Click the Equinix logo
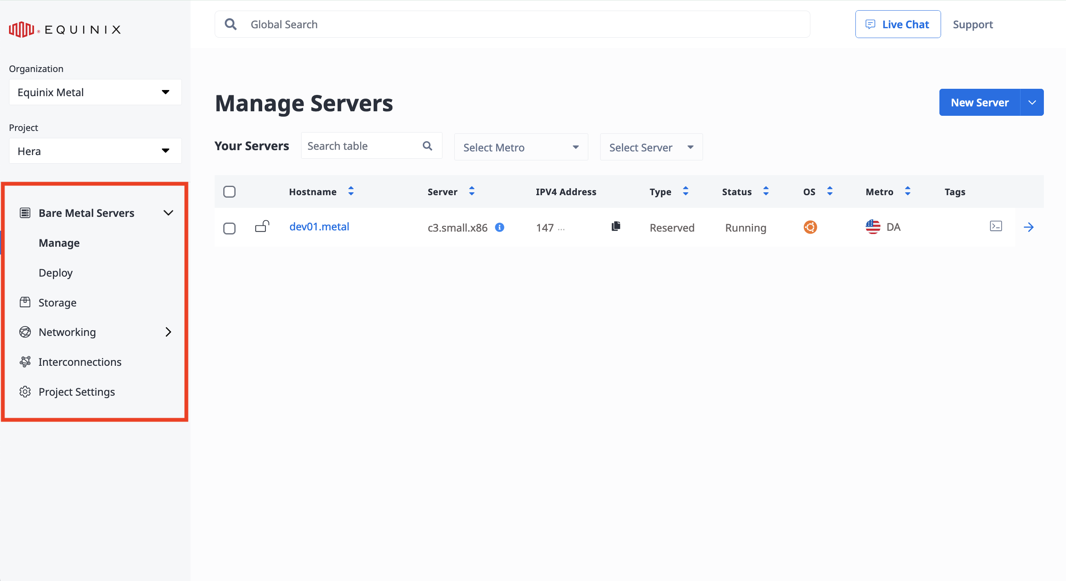This screenshot has height=581, width=1066. pos(65,29)
